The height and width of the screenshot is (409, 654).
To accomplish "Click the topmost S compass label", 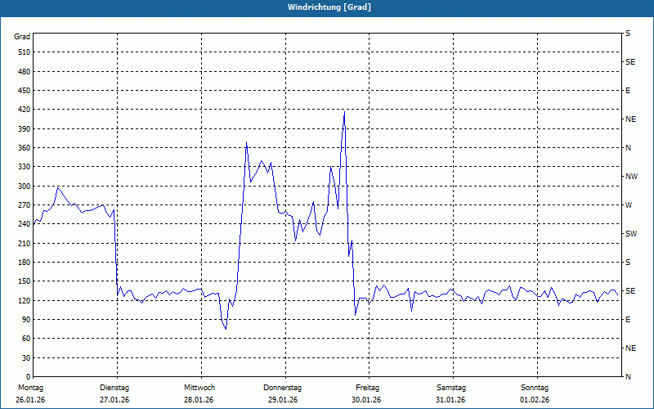I will (628, 34).
